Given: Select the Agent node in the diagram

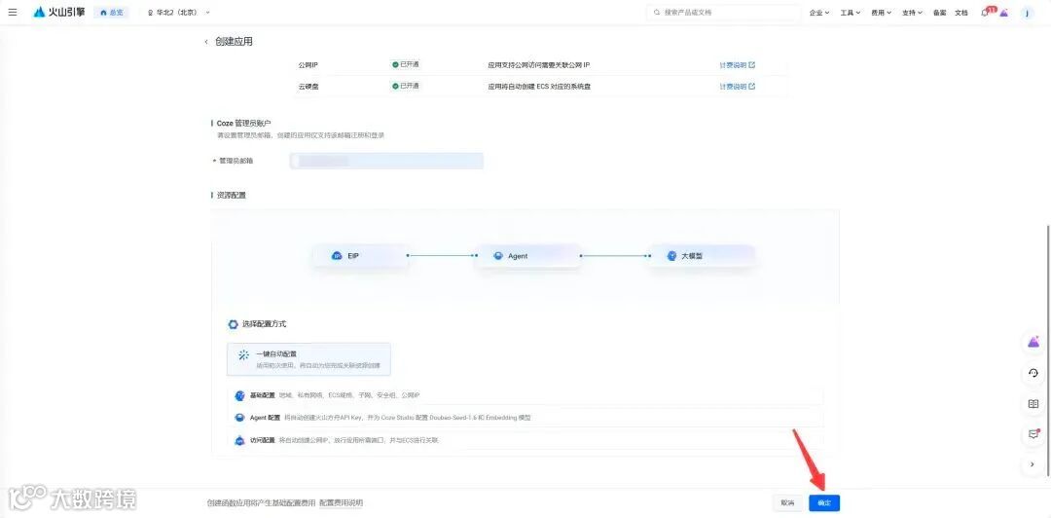Looking at the screenshot, I should point(528,256).
